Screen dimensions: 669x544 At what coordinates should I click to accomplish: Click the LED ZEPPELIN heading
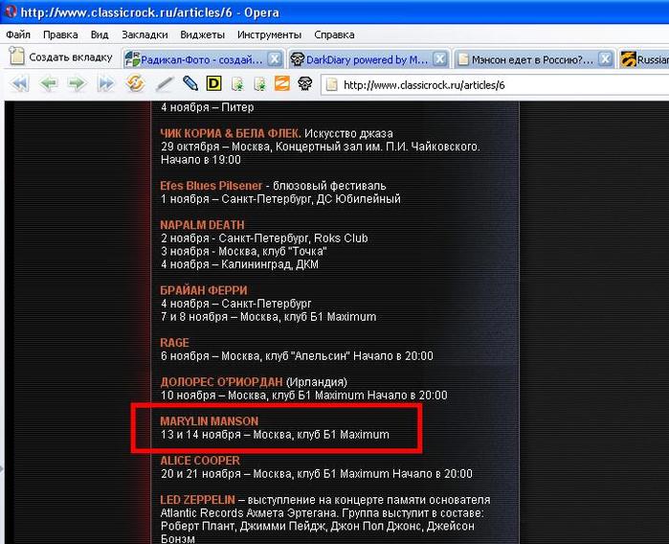[x=197, y=500]
